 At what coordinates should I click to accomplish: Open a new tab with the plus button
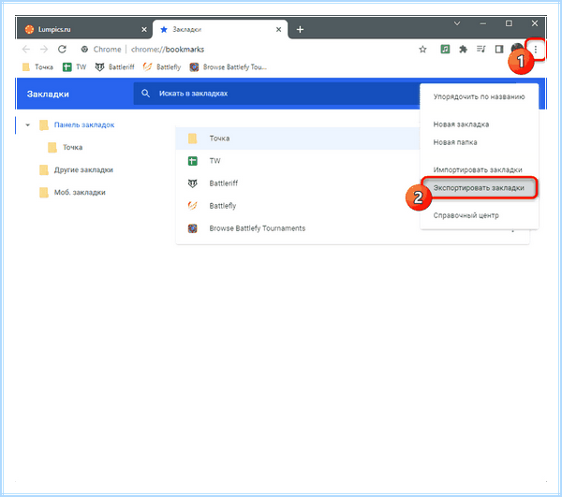(x=300, y=29)
